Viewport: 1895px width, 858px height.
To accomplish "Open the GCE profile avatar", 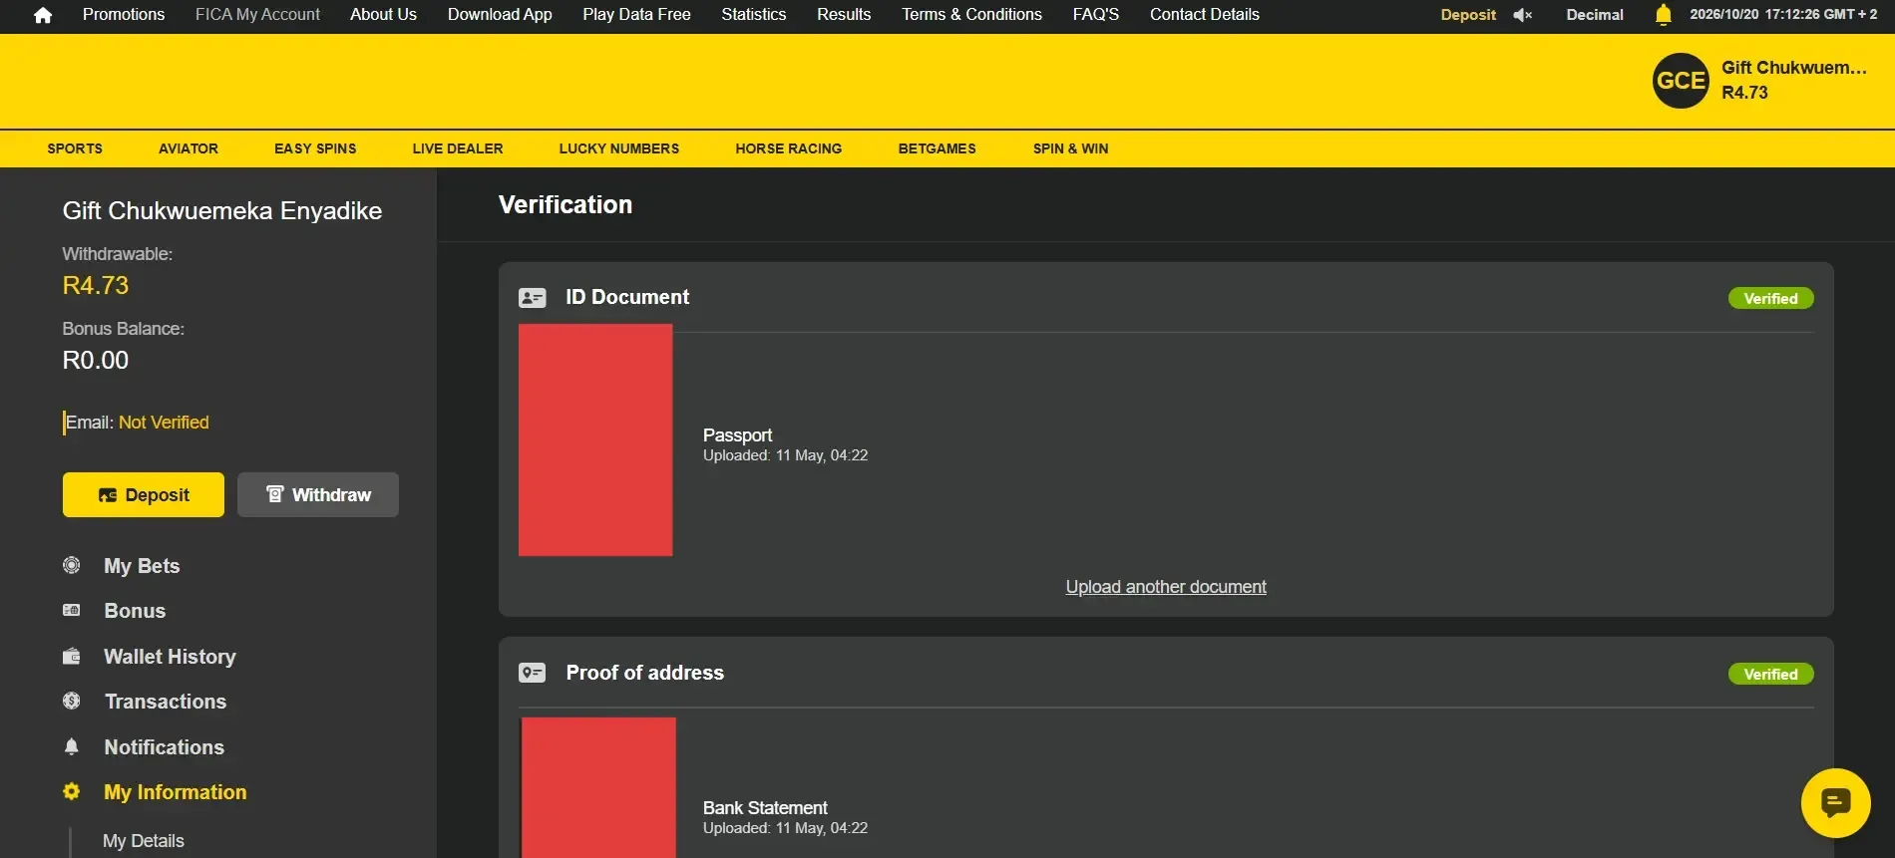I will 1681,81.
